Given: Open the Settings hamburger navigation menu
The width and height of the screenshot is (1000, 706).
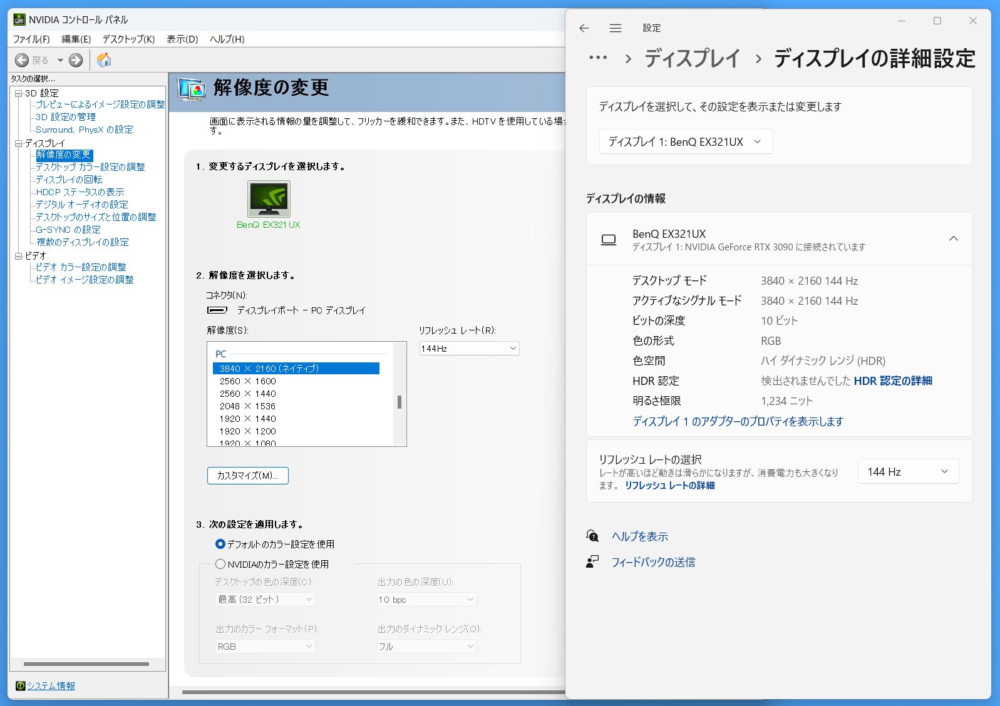Looking at the screenshot, I should click(x=616, y=28).
